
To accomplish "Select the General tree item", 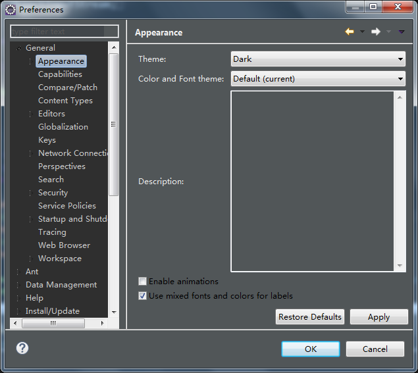I will [40, 48].
